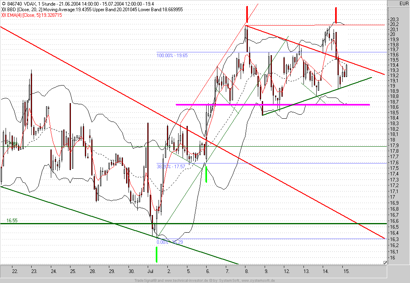Click the '17,9' value on price axis
410x283 pixels.
coord(394,145)
